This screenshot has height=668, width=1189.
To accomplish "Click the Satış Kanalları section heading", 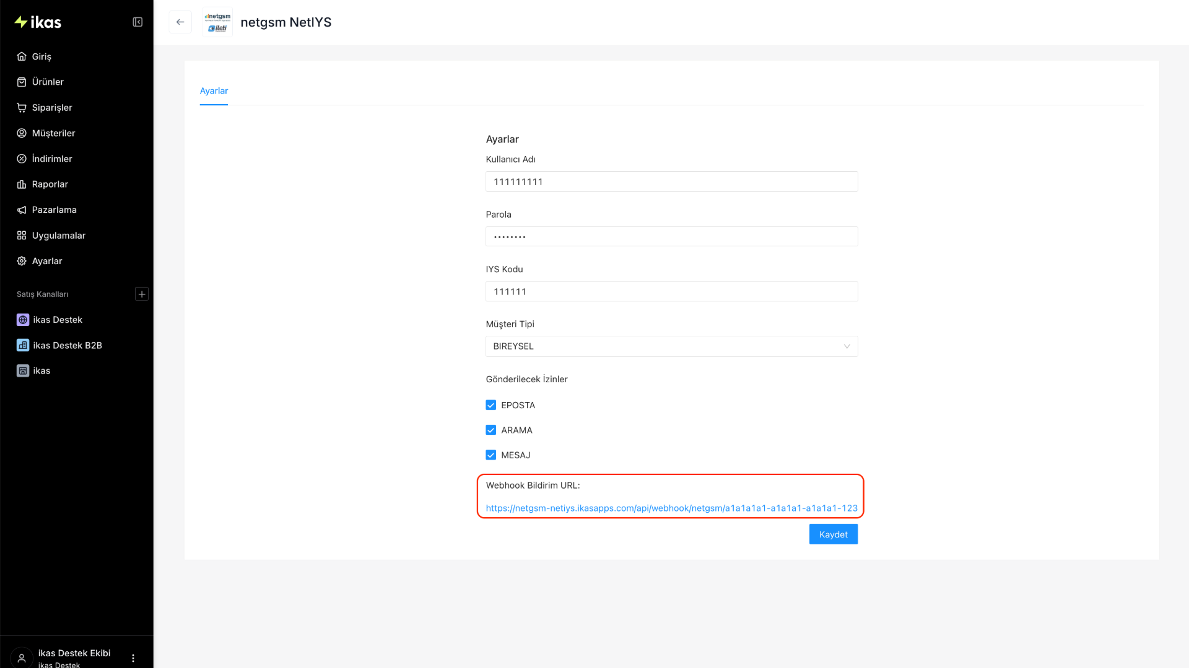I will click(43, 294).
